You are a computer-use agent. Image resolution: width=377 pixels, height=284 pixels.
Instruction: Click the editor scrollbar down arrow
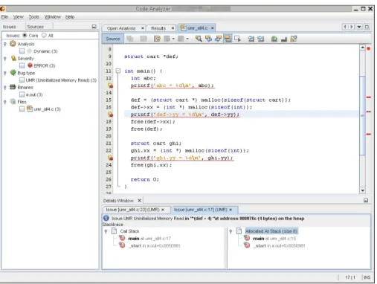(363, 190)
